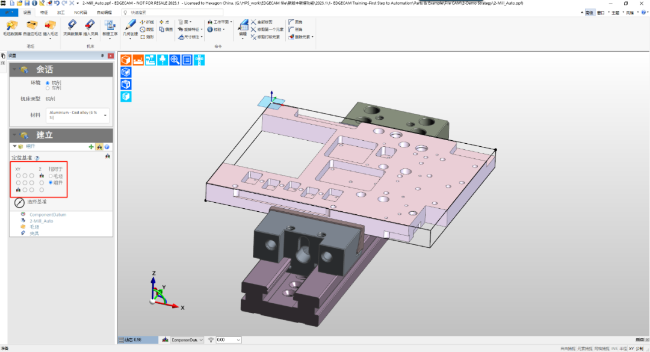Collapse the 组件 tree expander
The image size is (650, 352).
click(x=14, y=146)
